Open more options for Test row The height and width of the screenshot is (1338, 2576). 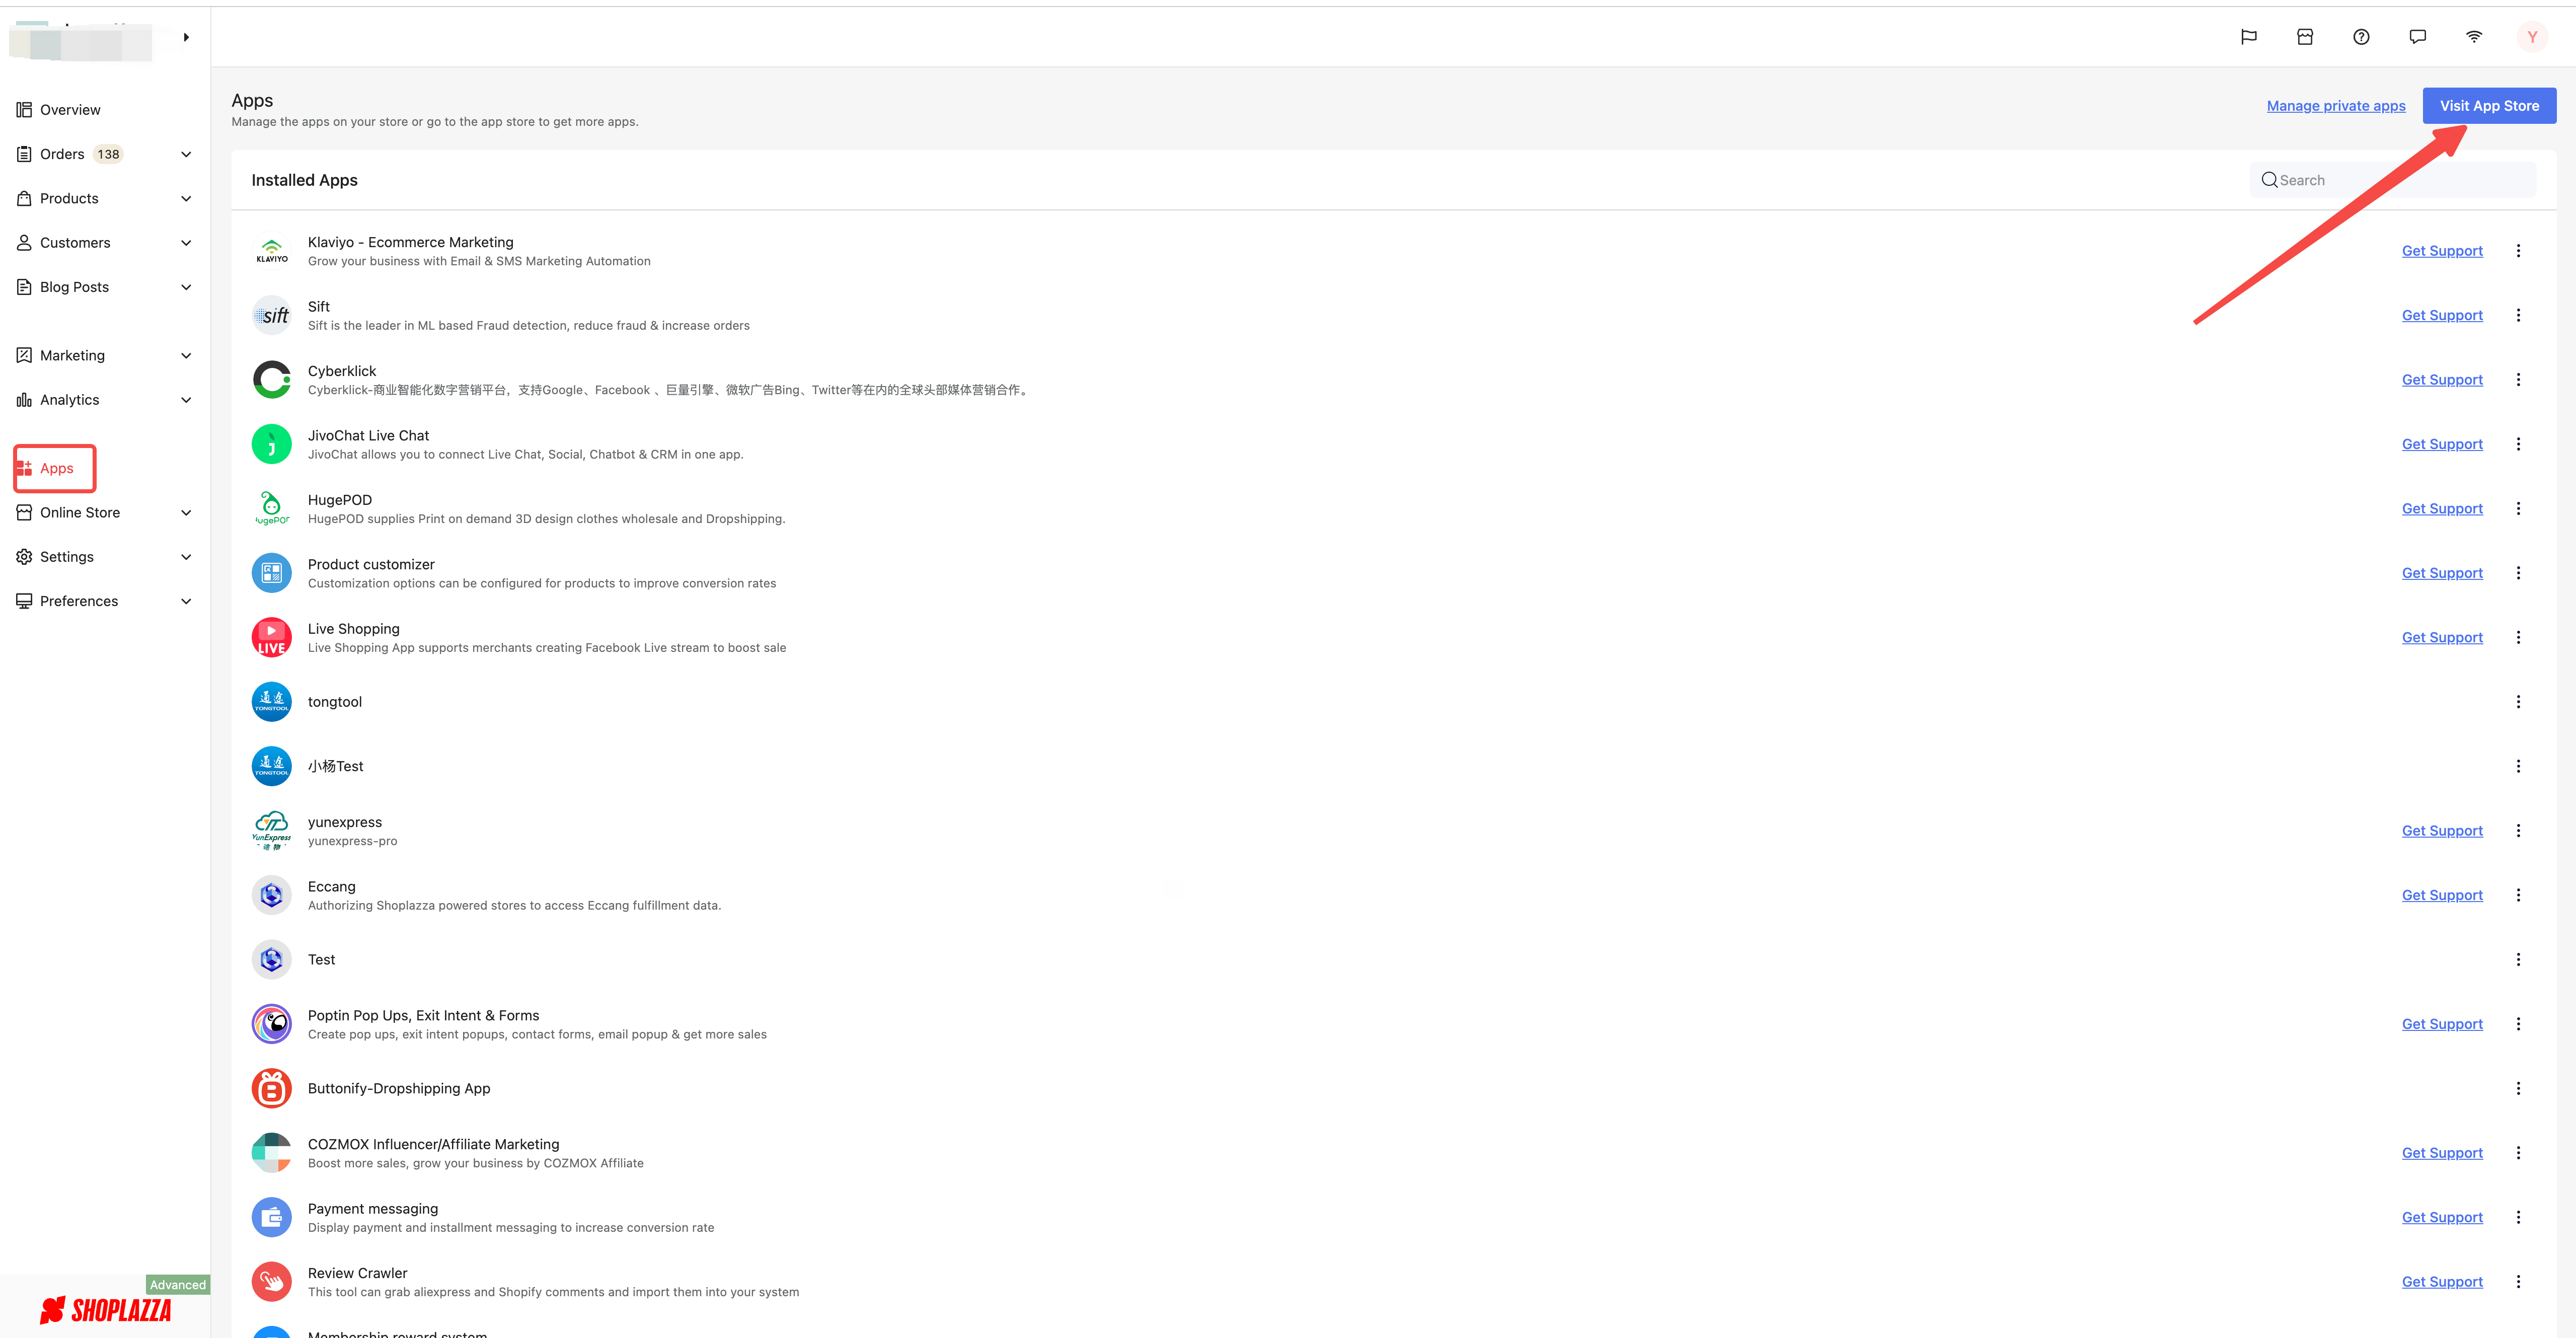point(2518,959)
